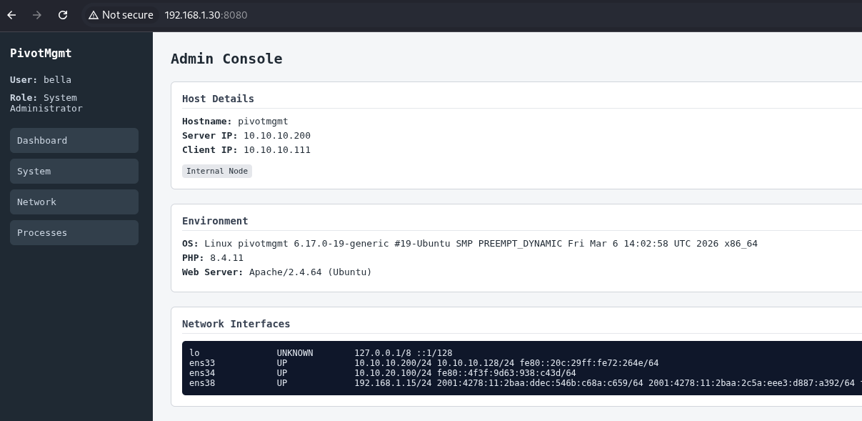The height and width of the screenshot is (421, 862).
Task: Click the Internal Node badge
Action: click(217, 171)
